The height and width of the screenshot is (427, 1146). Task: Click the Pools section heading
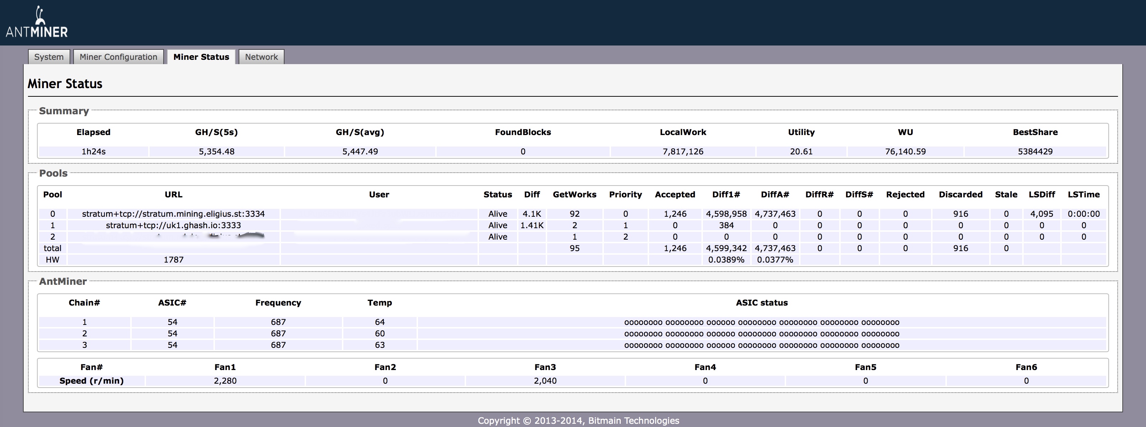(53, 173)
